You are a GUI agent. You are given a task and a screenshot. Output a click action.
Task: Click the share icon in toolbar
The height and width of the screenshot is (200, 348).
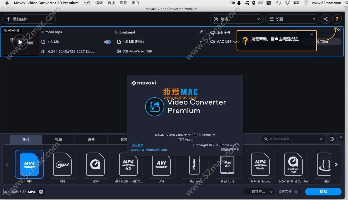326,19
